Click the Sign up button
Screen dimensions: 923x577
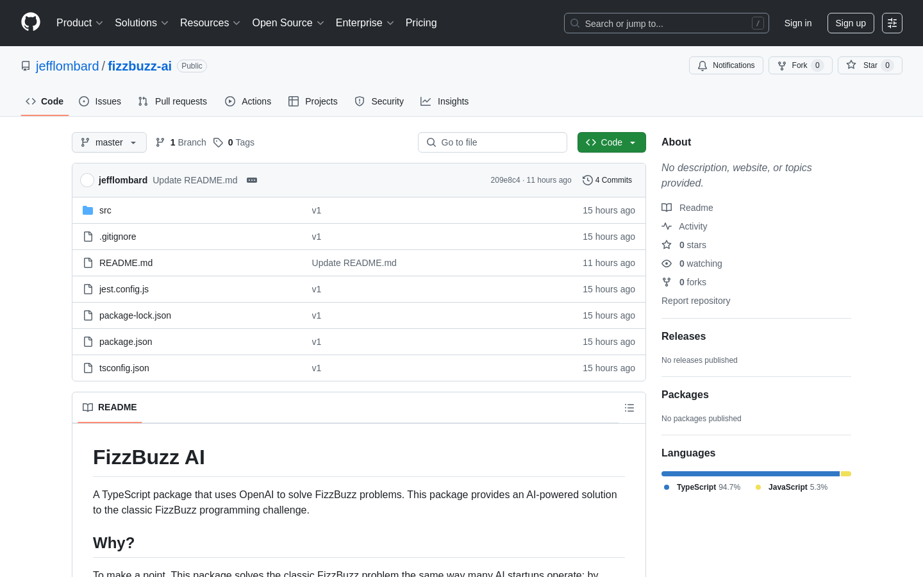pyautogui.click(x=851, y=23)
